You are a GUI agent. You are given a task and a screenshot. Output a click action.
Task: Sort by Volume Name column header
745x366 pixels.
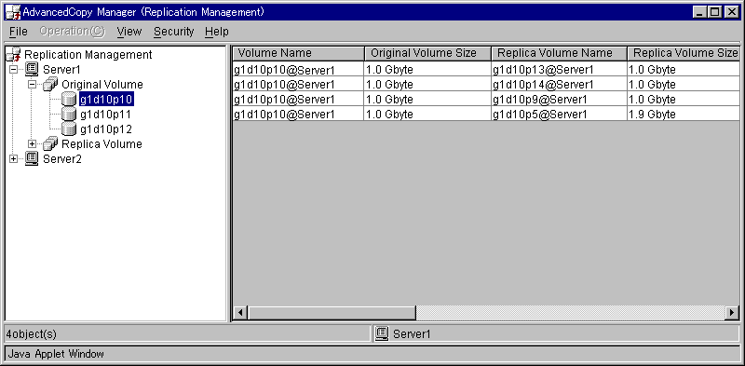coord(298,53)
